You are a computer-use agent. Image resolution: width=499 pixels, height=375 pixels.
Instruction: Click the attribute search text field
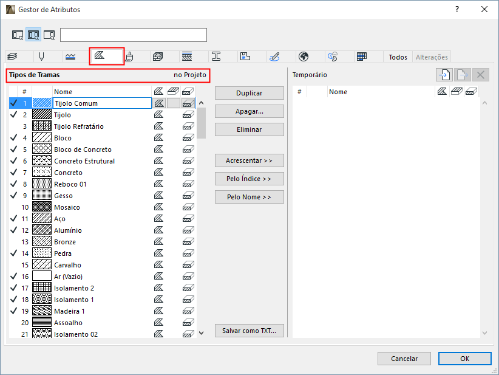click(x=134, y=35)
